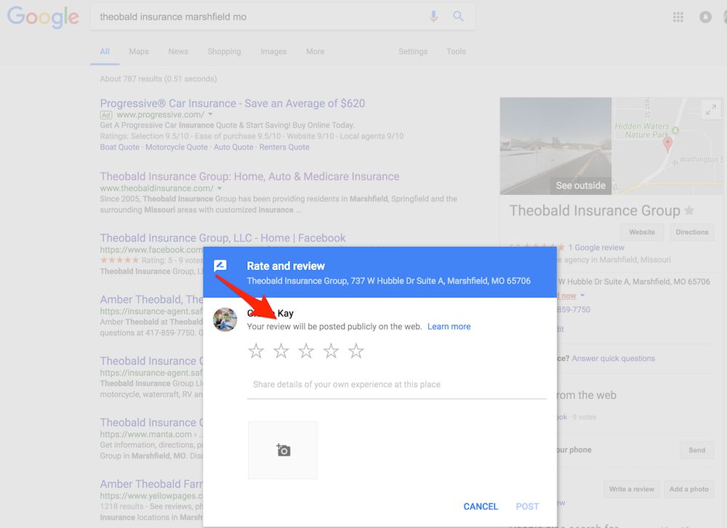Viewport: 727px width, 528px height.
Task: Click the Website button in knowledge panel
Action: click(642, 232)
